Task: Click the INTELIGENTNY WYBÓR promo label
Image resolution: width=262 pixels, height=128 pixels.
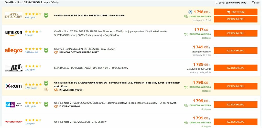Action: point(71,90)
